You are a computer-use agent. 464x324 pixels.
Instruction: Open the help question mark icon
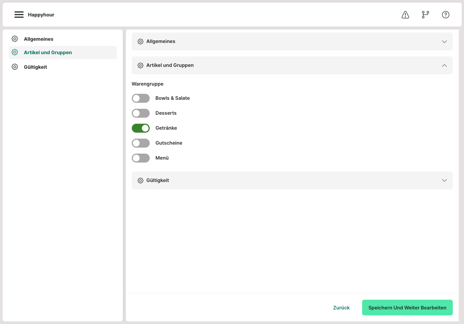point(445,15)
